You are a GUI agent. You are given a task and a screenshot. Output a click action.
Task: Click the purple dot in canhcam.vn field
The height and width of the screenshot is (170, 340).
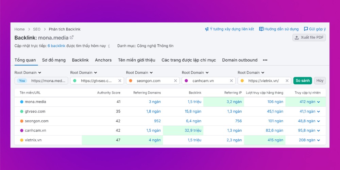pos(186,81)
